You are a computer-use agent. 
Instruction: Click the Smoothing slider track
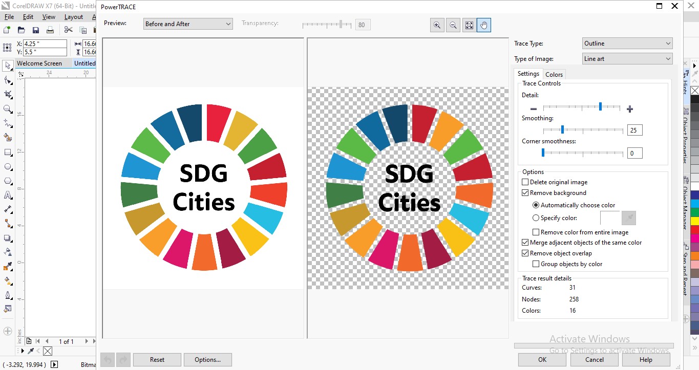pos(583,130)
